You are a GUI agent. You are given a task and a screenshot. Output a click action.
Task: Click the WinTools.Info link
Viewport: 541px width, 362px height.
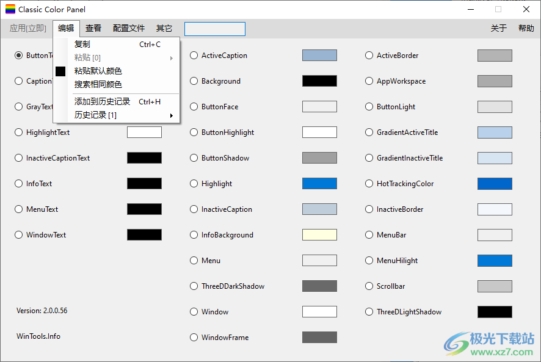point(38,336)
